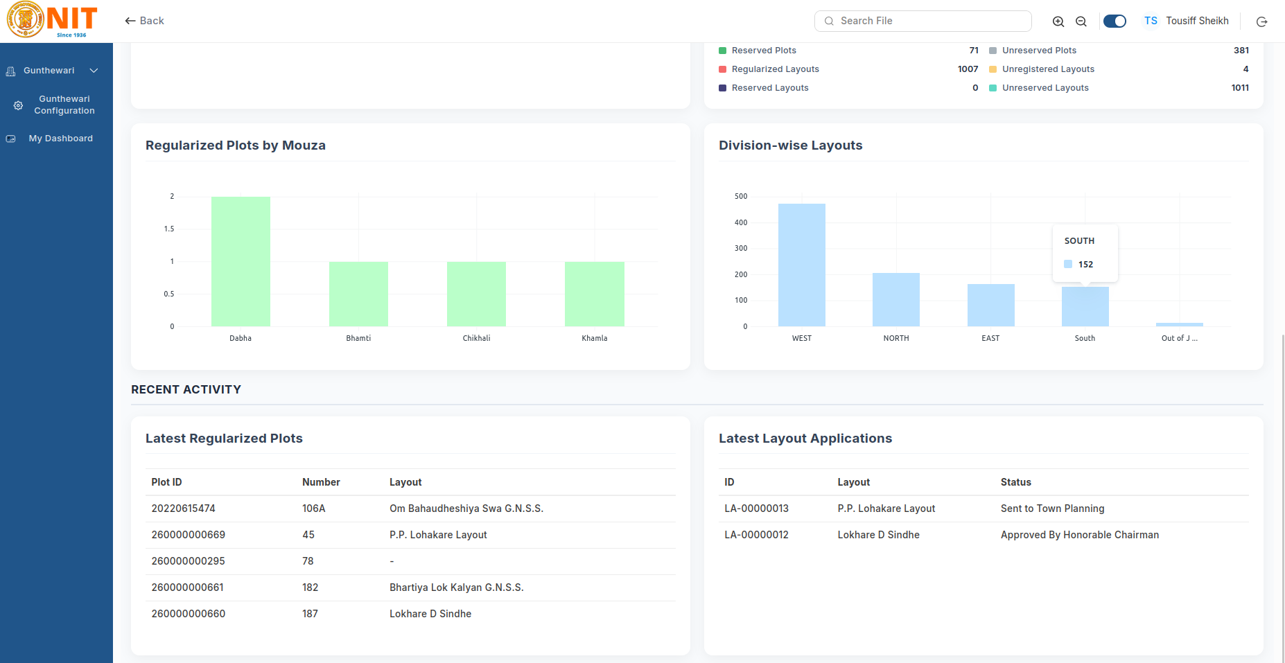Focus the Search File field

click(x=923, y=21)
